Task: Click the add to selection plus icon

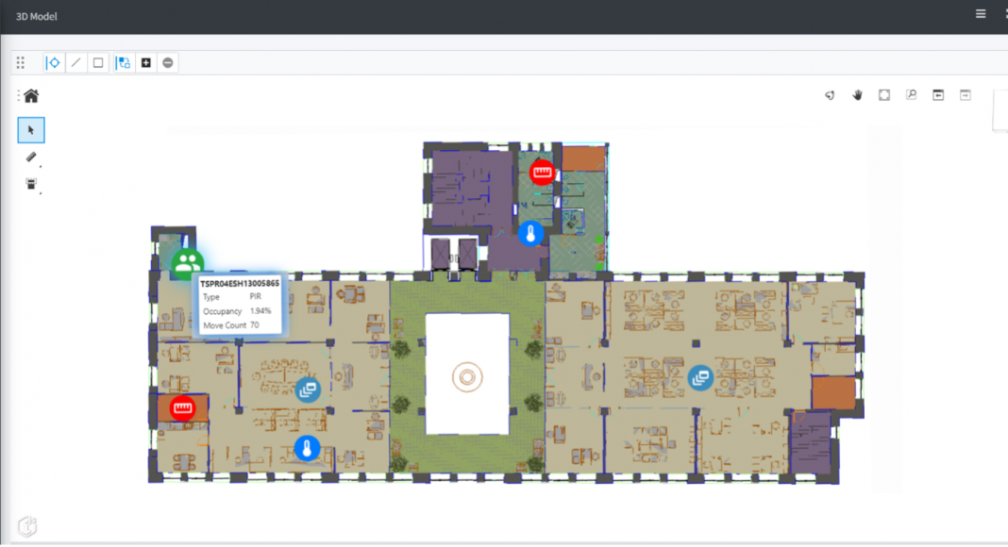Action: coord(145,63)
